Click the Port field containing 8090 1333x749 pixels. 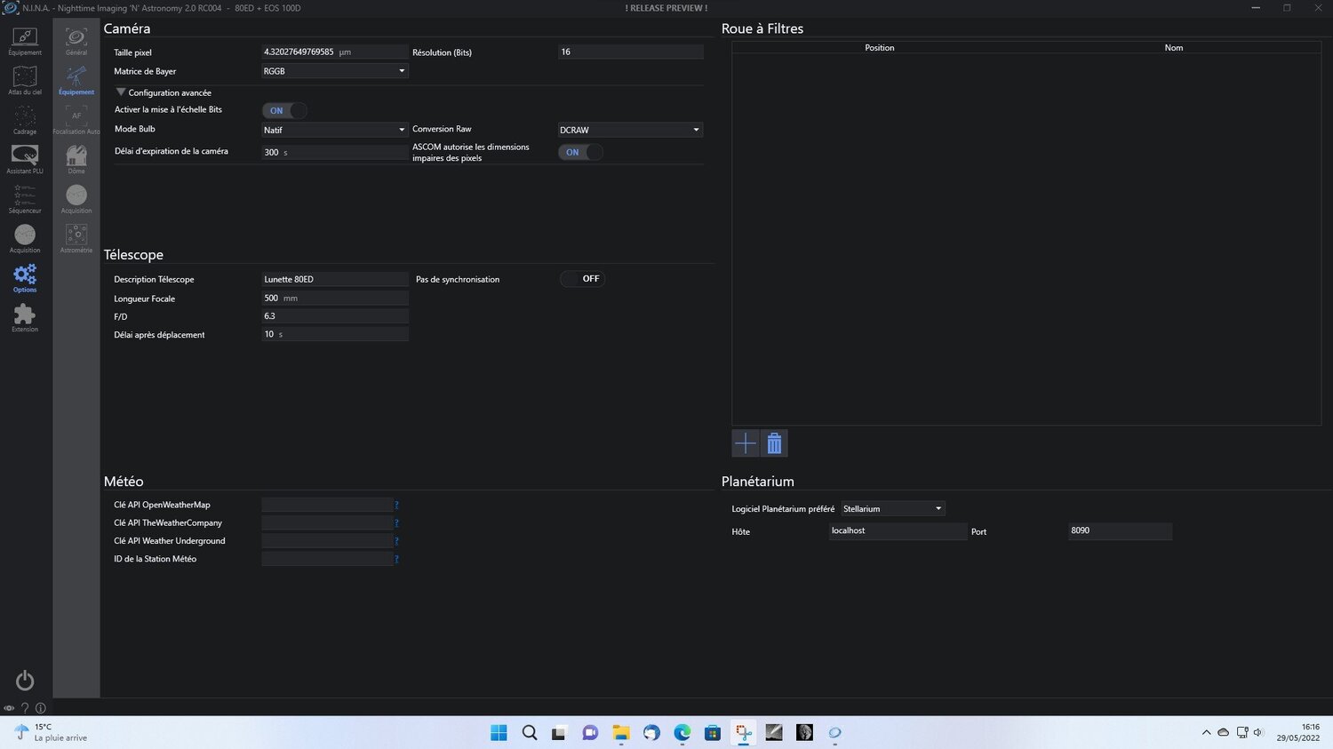[x=1120, y=531]
